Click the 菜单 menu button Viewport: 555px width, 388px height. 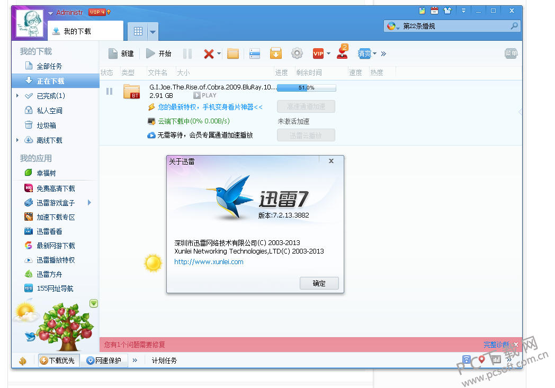(511, 53)
